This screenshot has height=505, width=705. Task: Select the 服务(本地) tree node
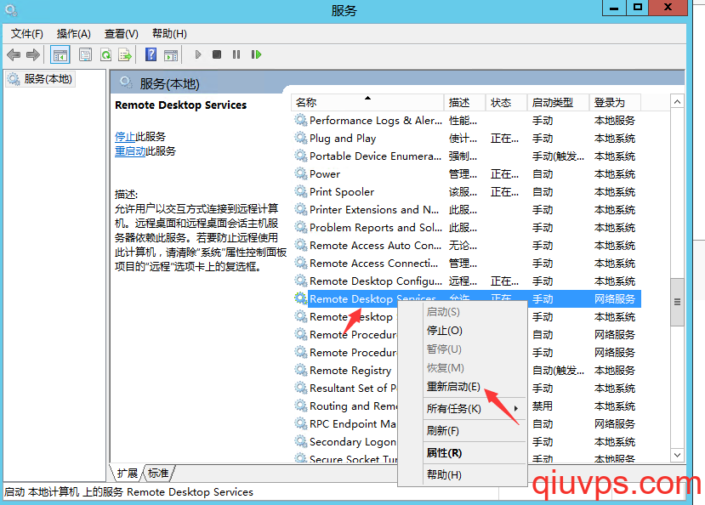click(40, 79)
